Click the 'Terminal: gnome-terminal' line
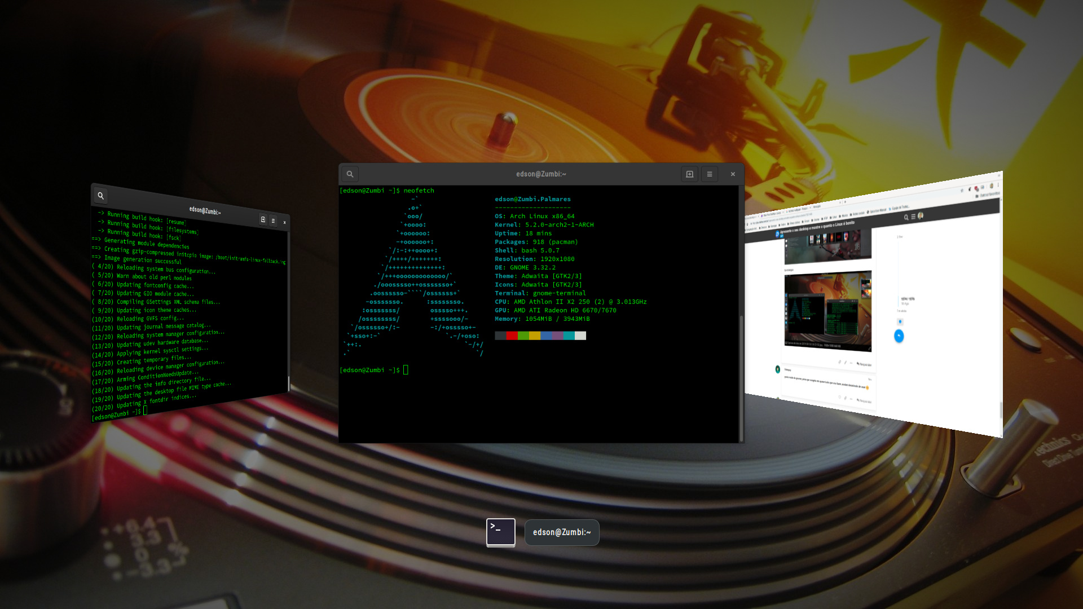The width and height of the screenshot is (1083, 609). (x=540, y=293)
